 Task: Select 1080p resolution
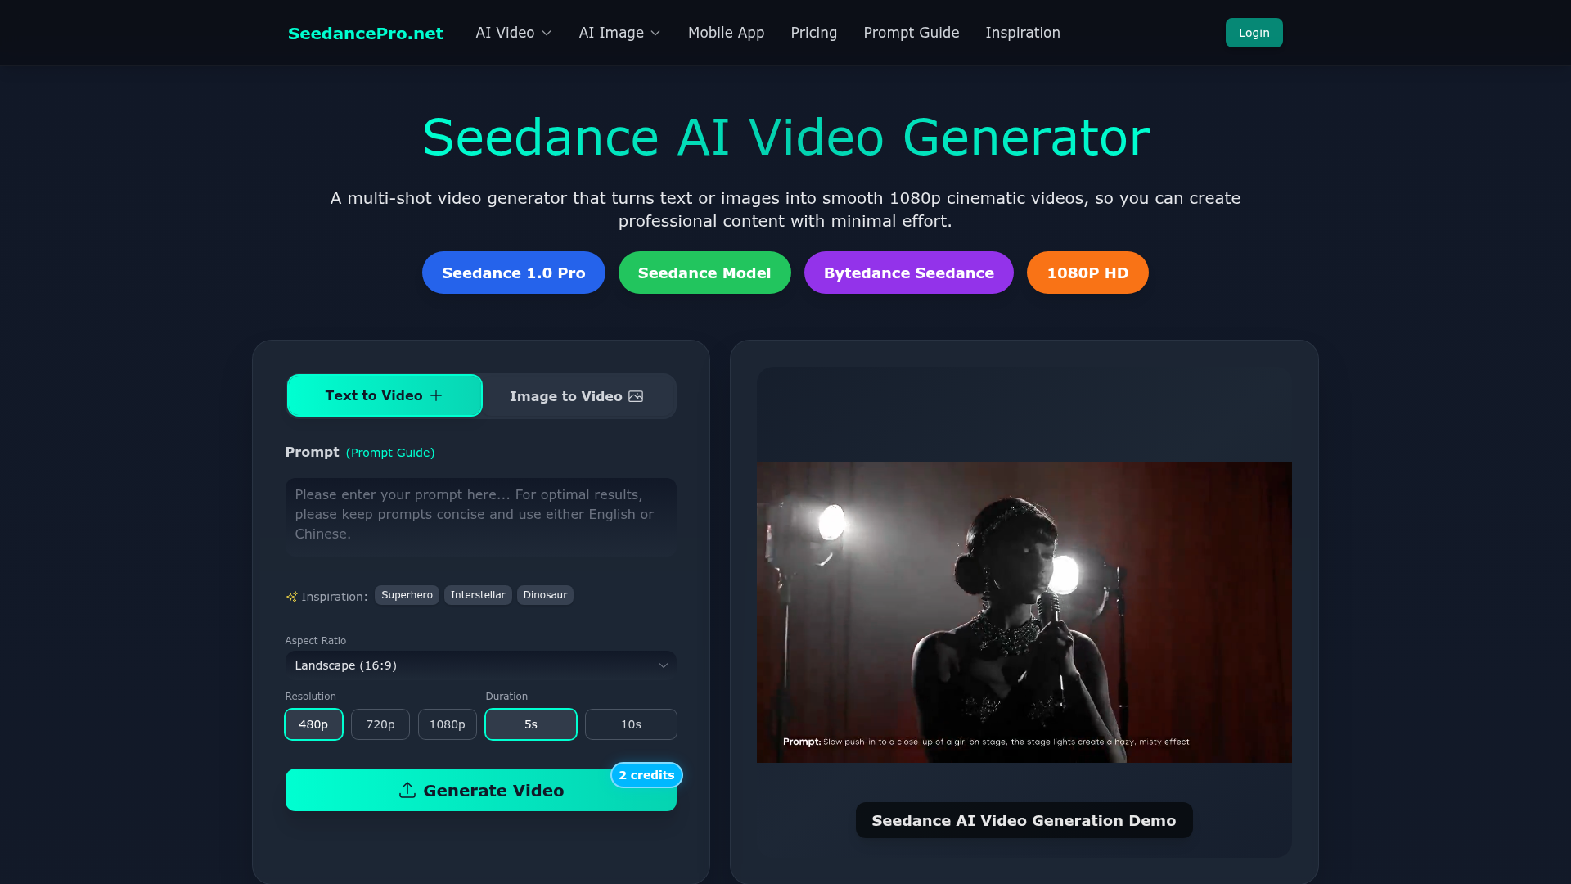pos(448,724)
